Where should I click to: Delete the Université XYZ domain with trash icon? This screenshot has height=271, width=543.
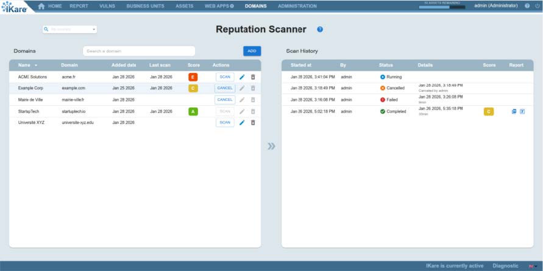[x=253, y=123]
